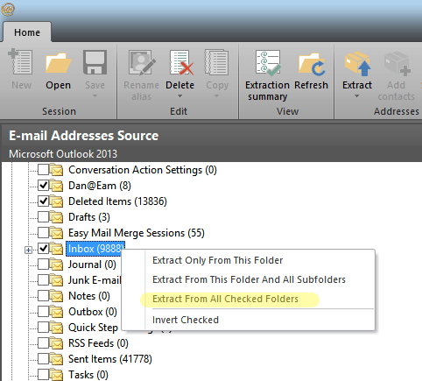This screenshot has width=422, height=381.
Task: Click the Drafts folder icon
Action: (x=56, y=217)
